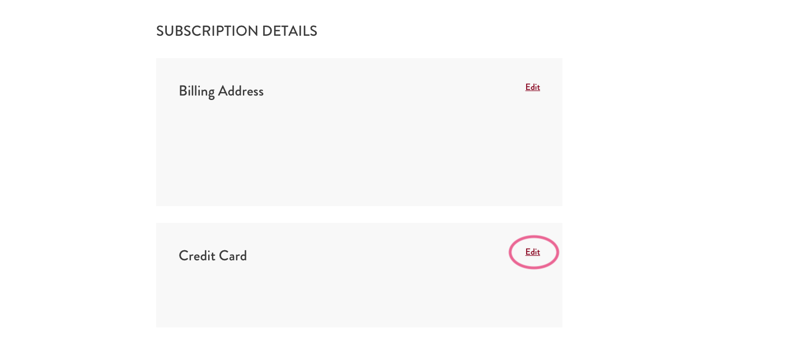The width and height of the screenshot is (811, 338).
Task: Click blank area right of SUBSCRIPTION DETAILS heading
Action: 448,31
